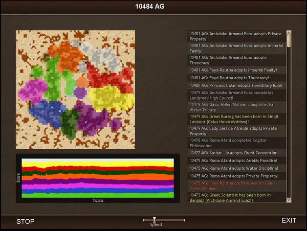307x231 pixels.
Task: Click the orange territory on the replay map
Action: point(68,56)
